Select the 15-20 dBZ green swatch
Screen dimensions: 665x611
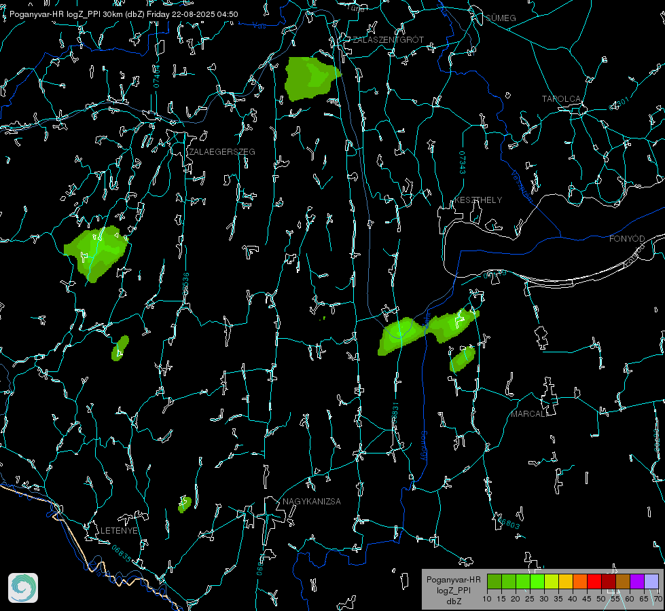(x=509, y=581)
